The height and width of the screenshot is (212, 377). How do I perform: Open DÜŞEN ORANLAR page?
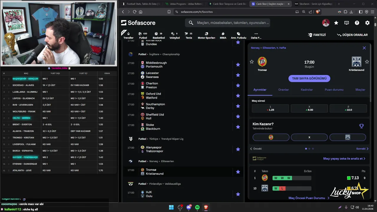[352, 35]
